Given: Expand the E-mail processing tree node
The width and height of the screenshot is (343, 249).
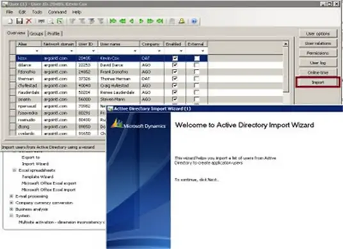Looking at the screenshot, I should point(12,196).
